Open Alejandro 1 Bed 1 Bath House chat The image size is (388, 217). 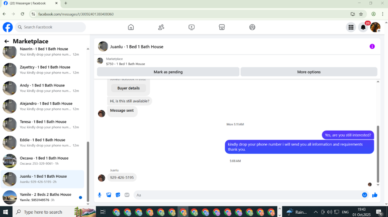[x=42, y=106]
